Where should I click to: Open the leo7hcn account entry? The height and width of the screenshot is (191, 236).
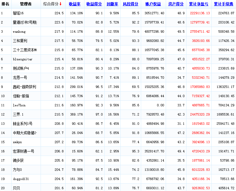pos(19,105)
